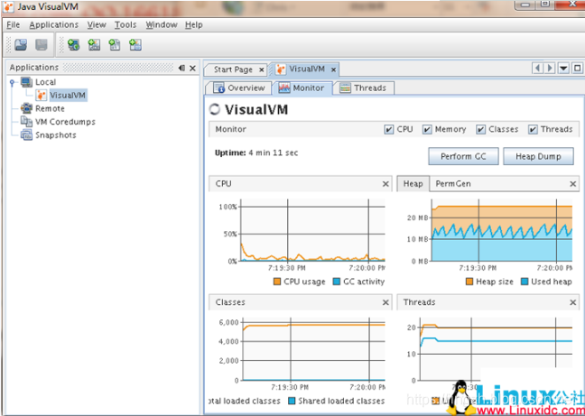Click the Local computer icon in tree
585x416 pixels.
click(26, 82)
